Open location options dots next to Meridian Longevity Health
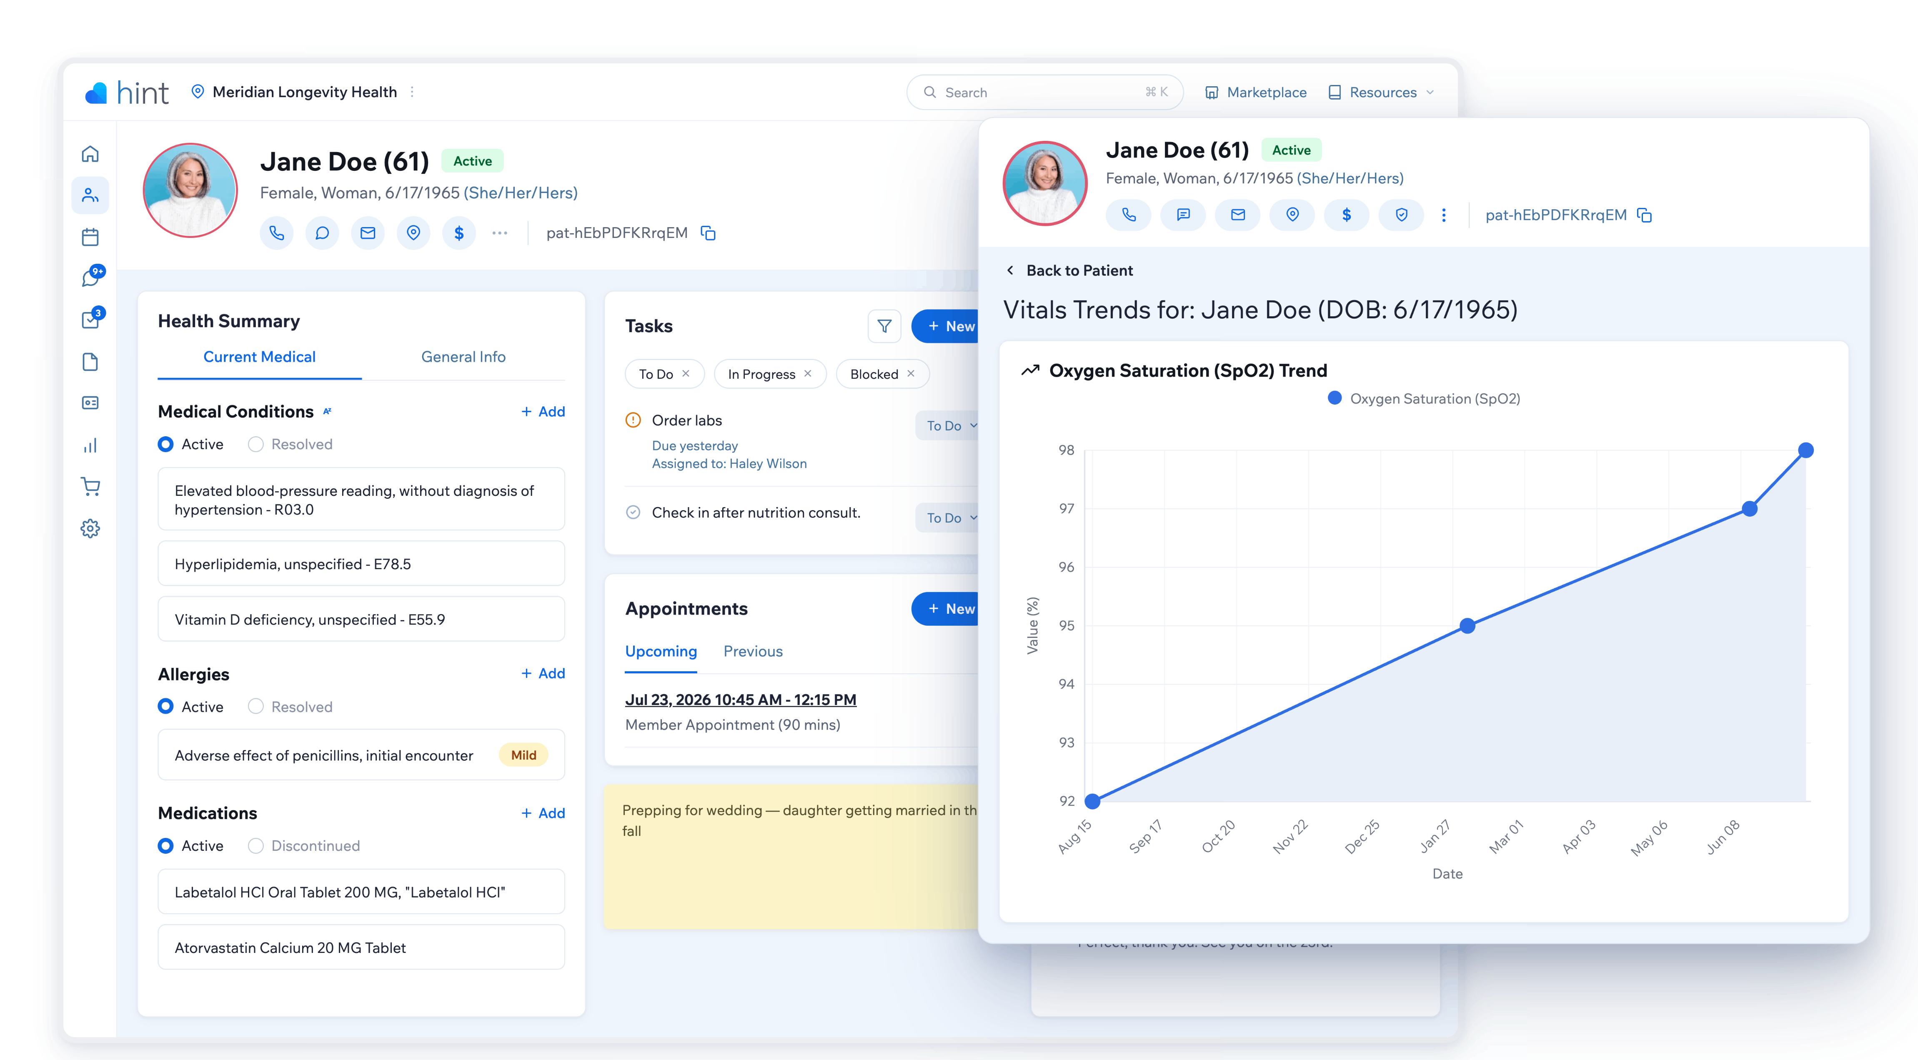Screen dimensions: 1918x1060 [412, 92]
